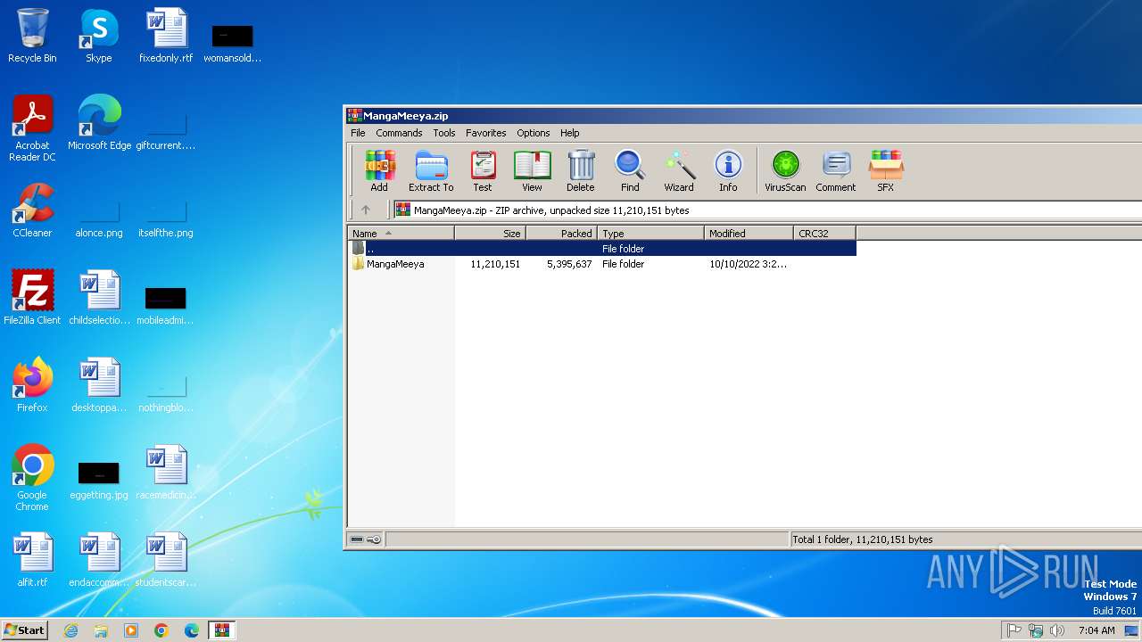Sort by the Modified column header
Image resolution: width=1142 pixels, height=642 pixels.
[x=749, y=234]
